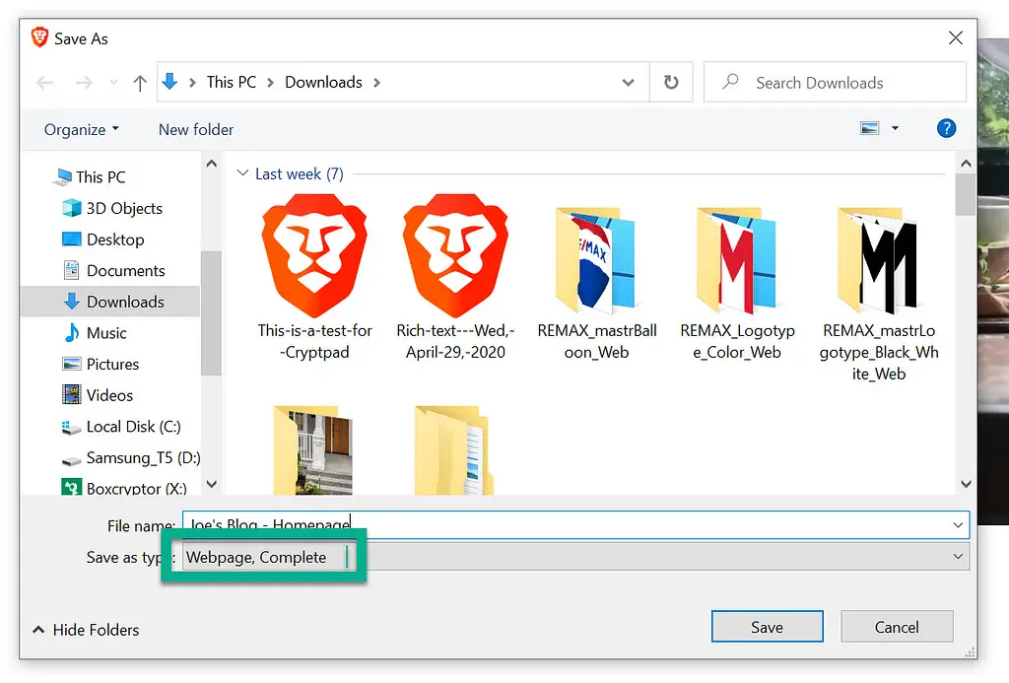The height and width of the screenshot is (683, 1009).
Task: Refresh the Downloads folder view
Action: tap(671, 82)
